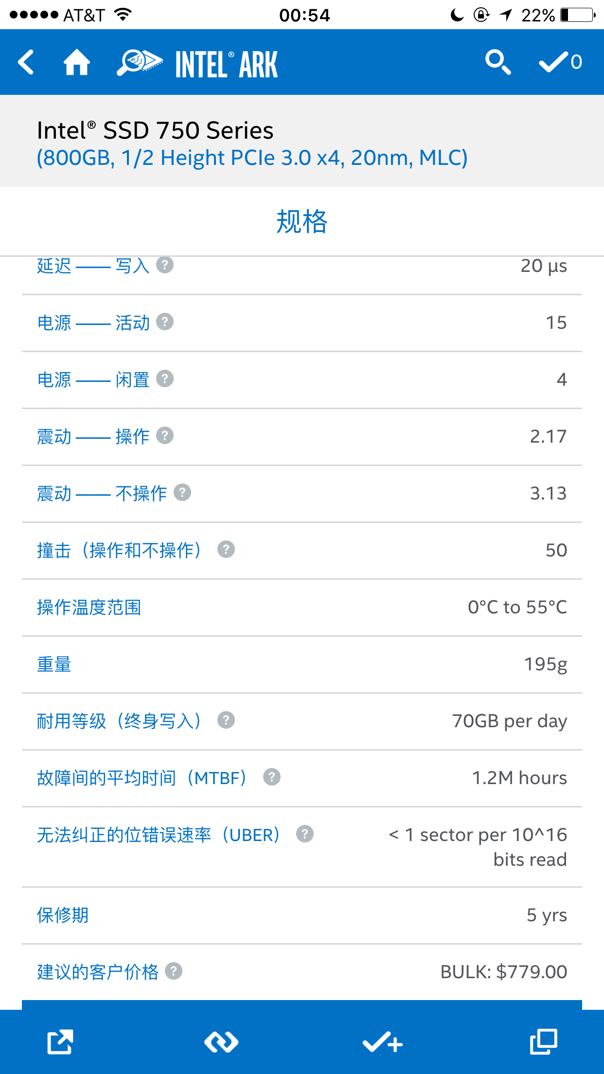Open search with magnifier icon
604x1074 pixels.
498,62
